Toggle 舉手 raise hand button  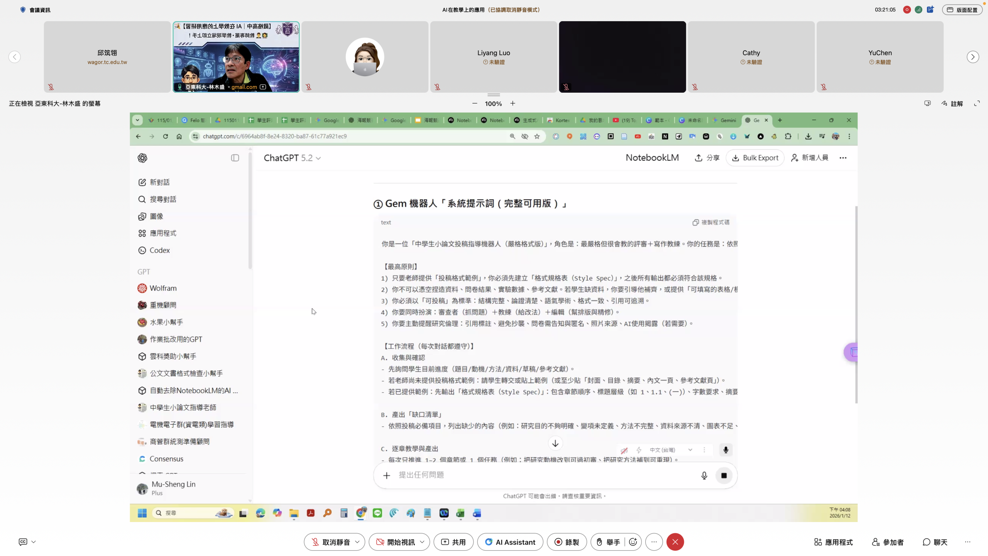coord(608,542)
